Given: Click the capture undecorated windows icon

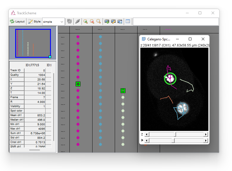Looking at the screenshot, I should pos(69,21).
